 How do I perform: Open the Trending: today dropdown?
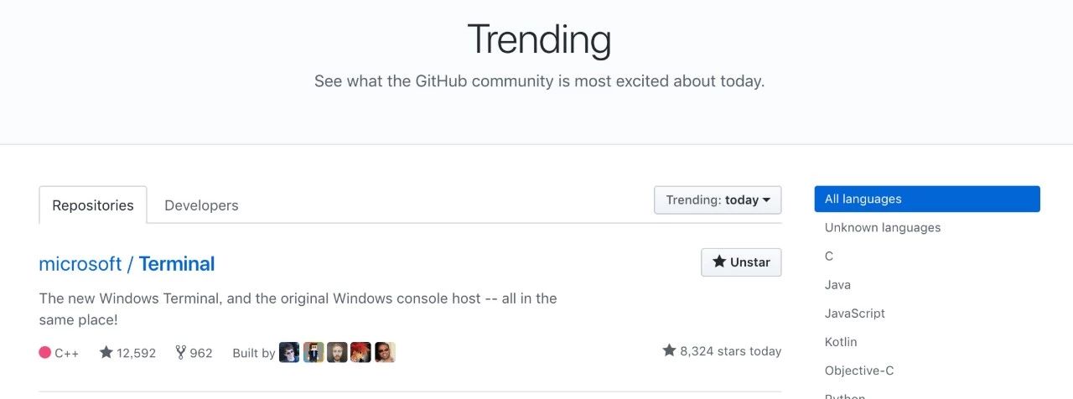718,199
